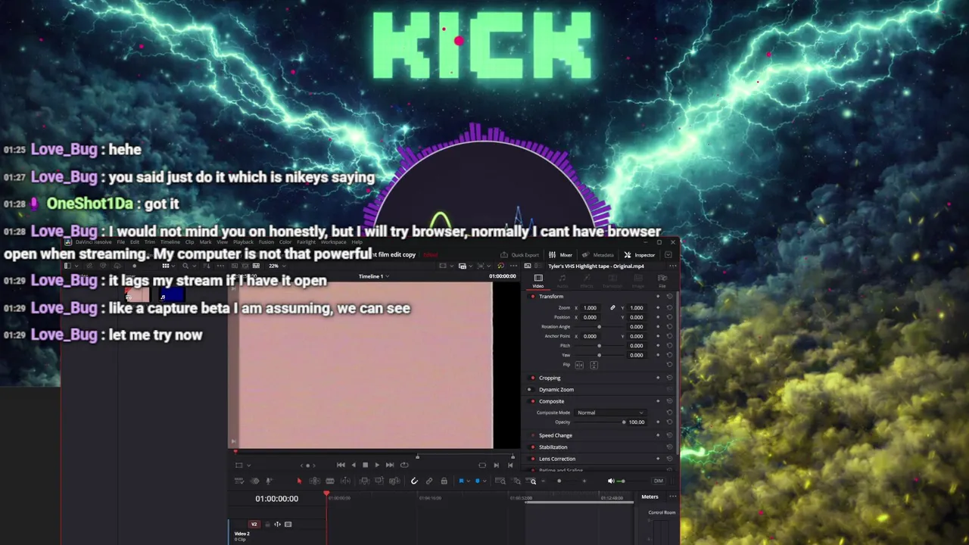This screenshot has height=545, width=969.
Task: Toggle the Stabilization switch
Action: coord(531,447)
